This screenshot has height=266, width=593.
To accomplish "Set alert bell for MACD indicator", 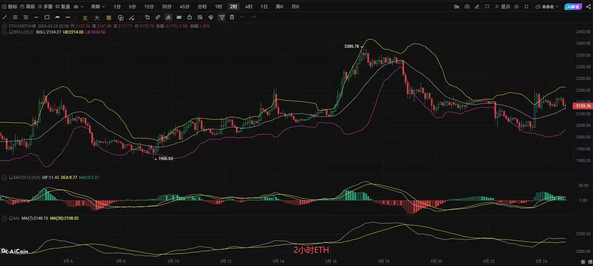I will click(x=11, y=178).
